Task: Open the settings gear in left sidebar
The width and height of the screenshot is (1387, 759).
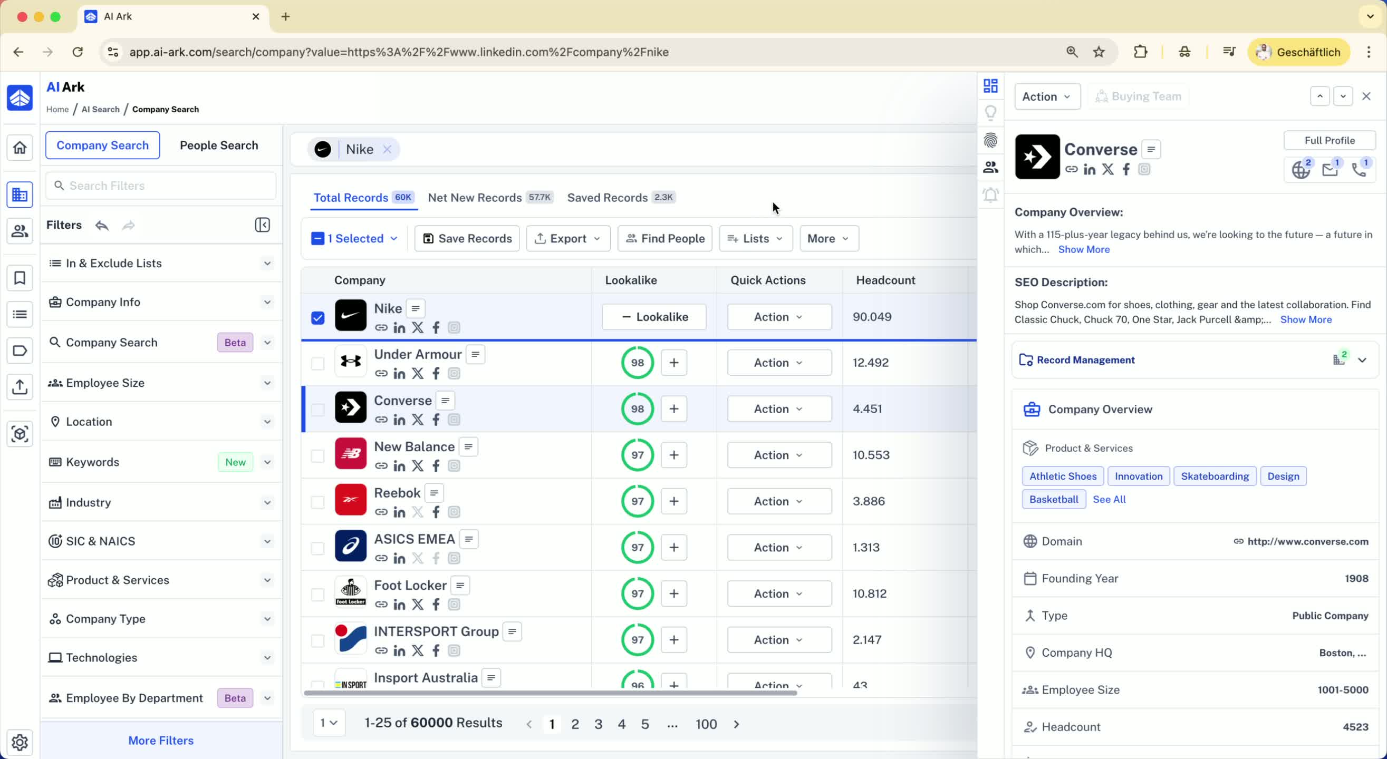Action: (x=20, y=742)
